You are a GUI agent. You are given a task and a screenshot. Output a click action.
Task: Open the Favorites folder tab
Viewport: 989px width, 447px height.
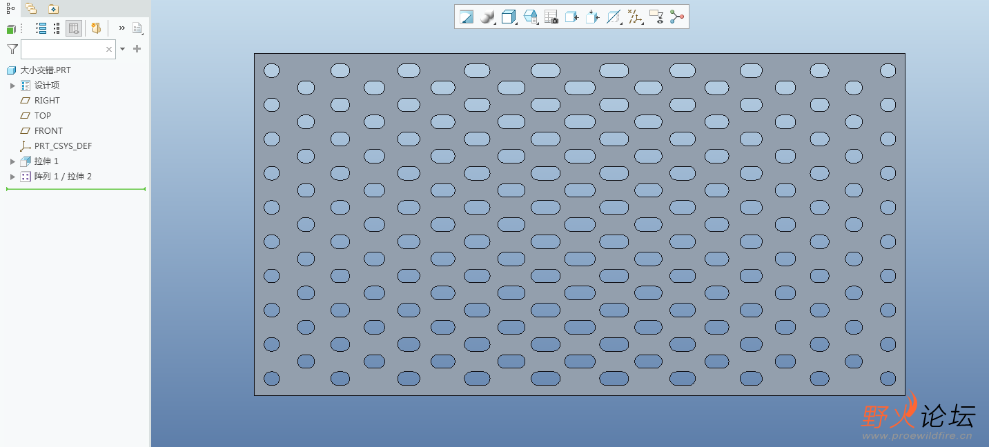[53, 9]
